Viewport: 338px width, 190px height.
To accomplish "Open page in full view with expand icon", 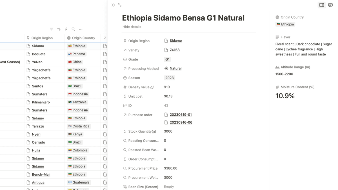I will pyautogui.click(x=120, y=5).
